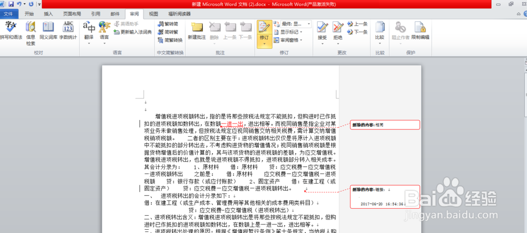Go to previous comment (上一条) in 批注 group
This screenshot has width=527, height=233.
tap(230, 31)
